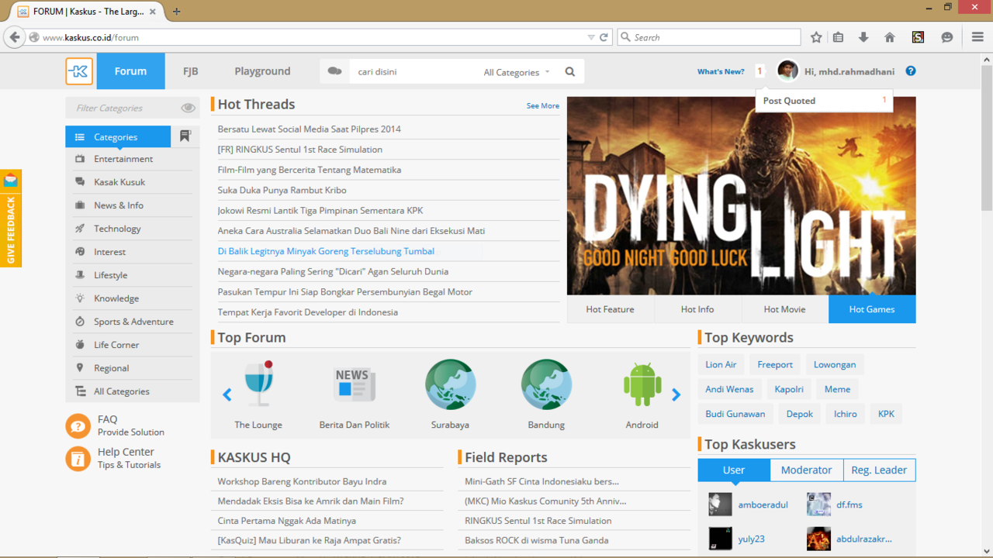993x558 pixels.
Task: Click the chat smiley icon in toolbar
Action: (946, 37)
